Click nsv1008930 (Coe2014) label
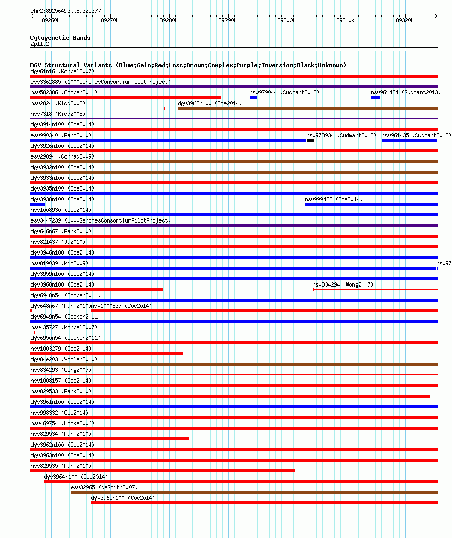 (61, 210)
